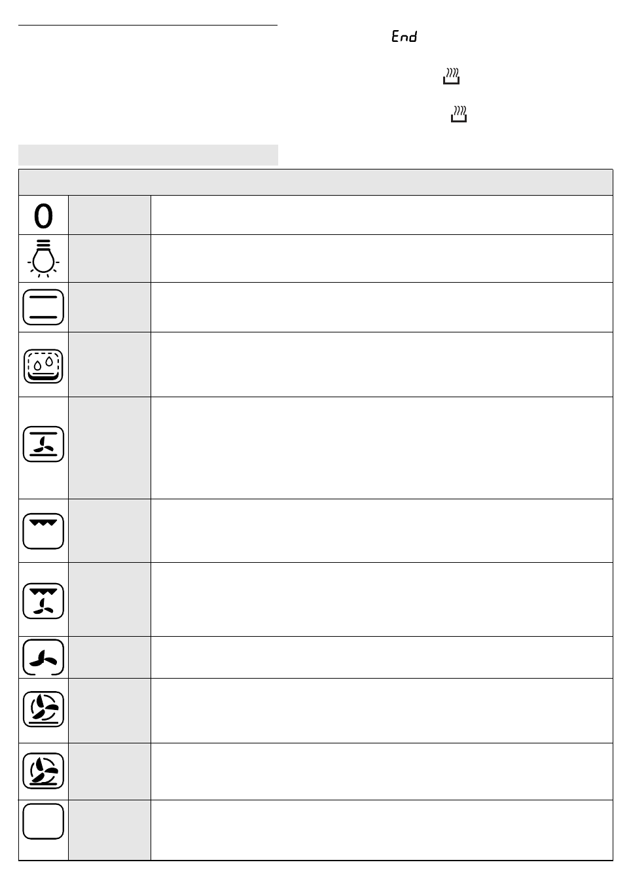Click the 'End' display symbol
The width and height of the screenshot is (631, 890).
(x=404, y=37)
